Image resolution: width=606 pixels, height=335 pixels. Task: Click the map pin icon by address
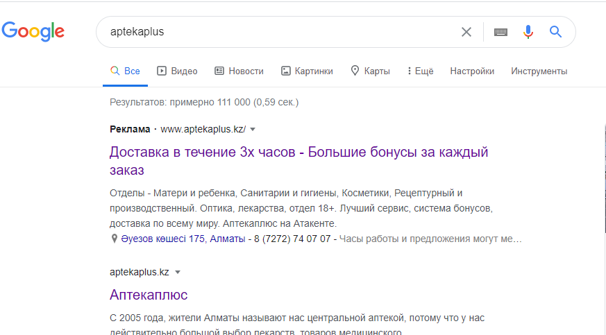point(114,239)
